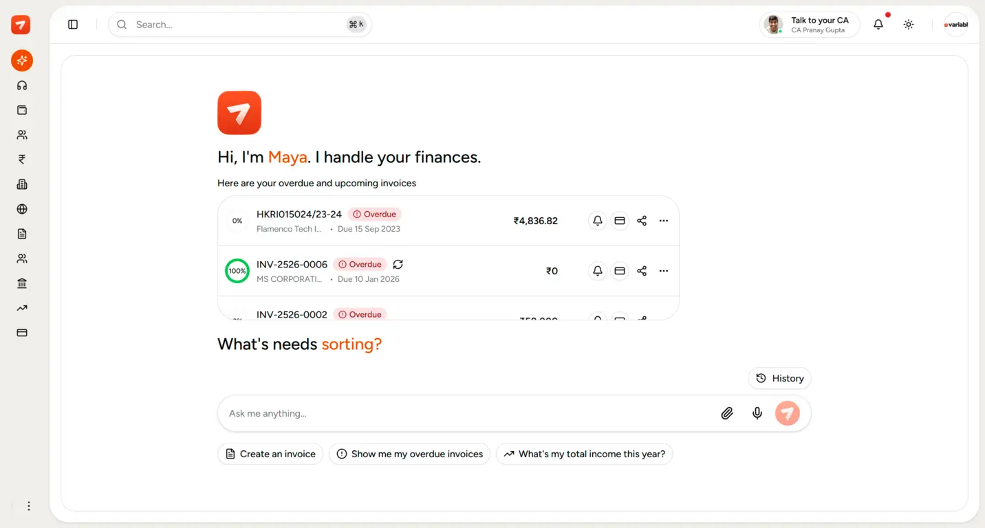
Task: Toggle the light/dark theme sun icon
Action: tap(909, 25)
